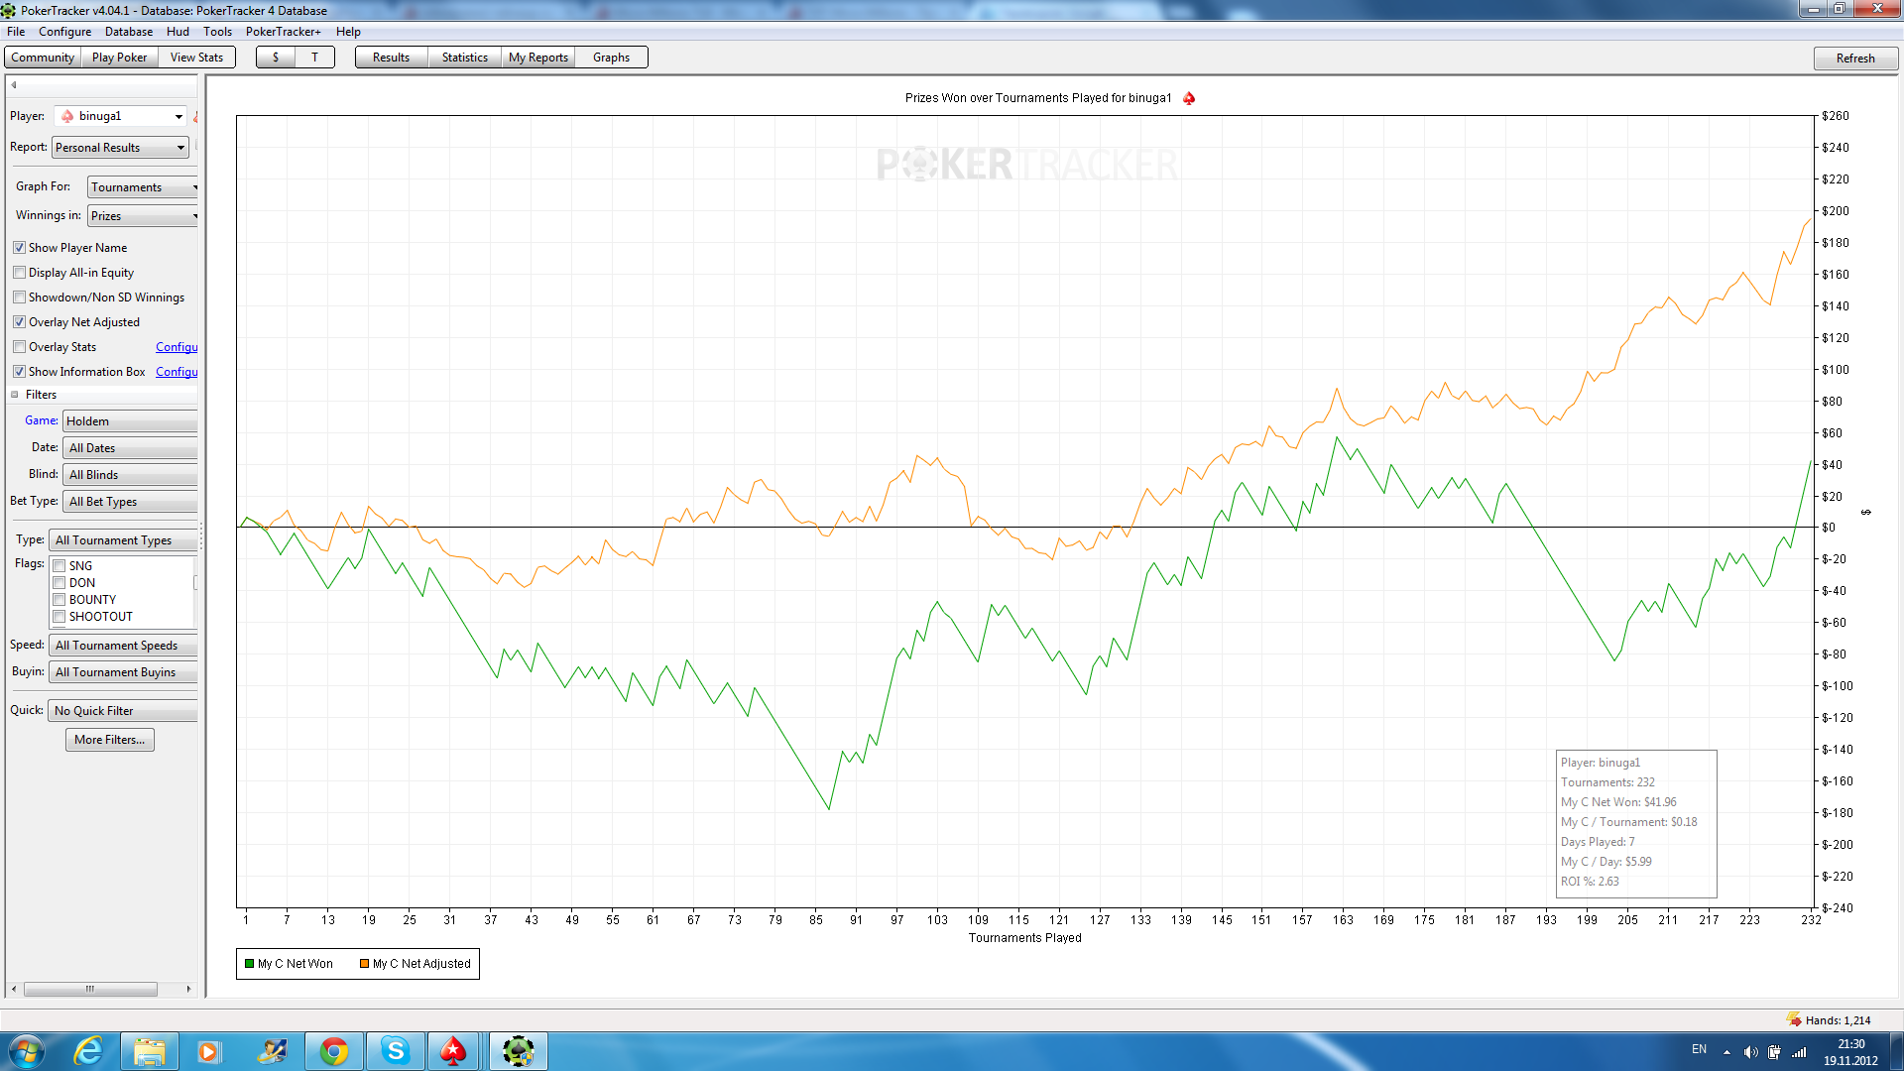Viewport: 1904px width, 1071px height.
Task: Open Windows Media Player taskbar icon
Action: click(x=208, y=1051)
